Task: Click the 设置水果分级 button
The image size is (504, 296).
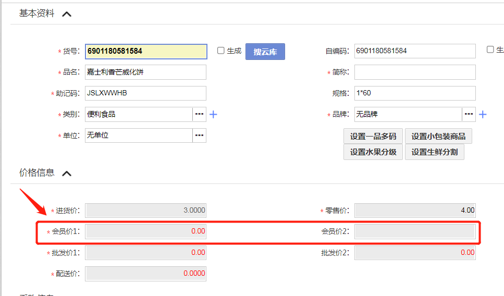Action: [373, 152]
